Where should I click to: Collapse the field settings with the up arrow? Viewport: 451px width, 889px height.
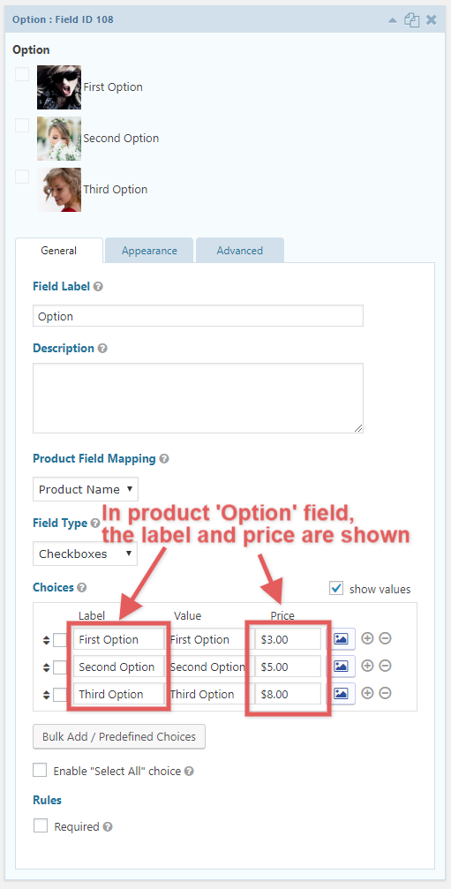tap(392, 19)
